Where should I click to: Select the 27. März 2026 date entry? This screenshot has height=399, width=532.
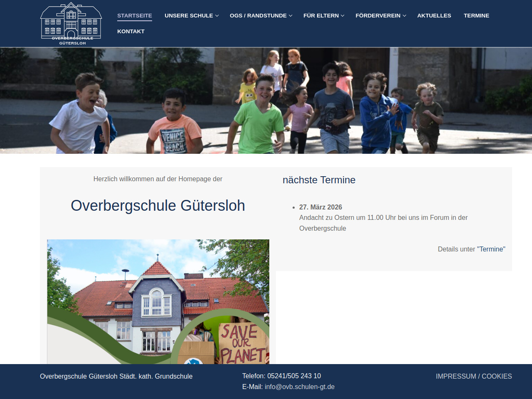pos(320,207)
